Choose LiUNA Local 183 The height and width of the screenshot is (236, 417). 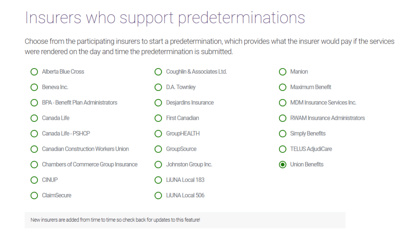158,180
